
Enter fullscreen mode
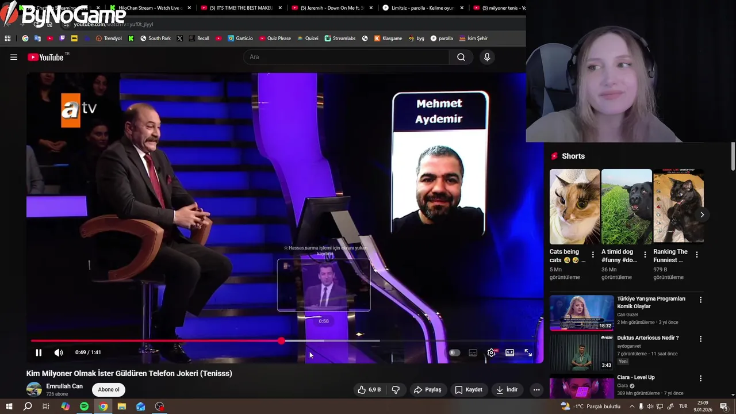pos(528,352)
